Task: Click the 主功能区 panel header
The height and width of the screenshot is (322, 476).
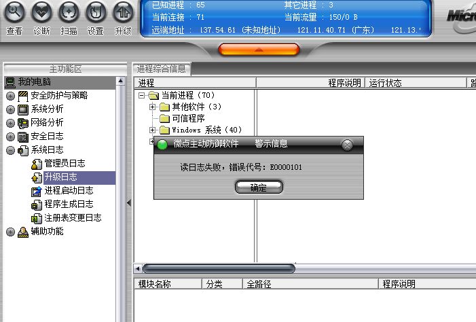Action: point(65,69)
